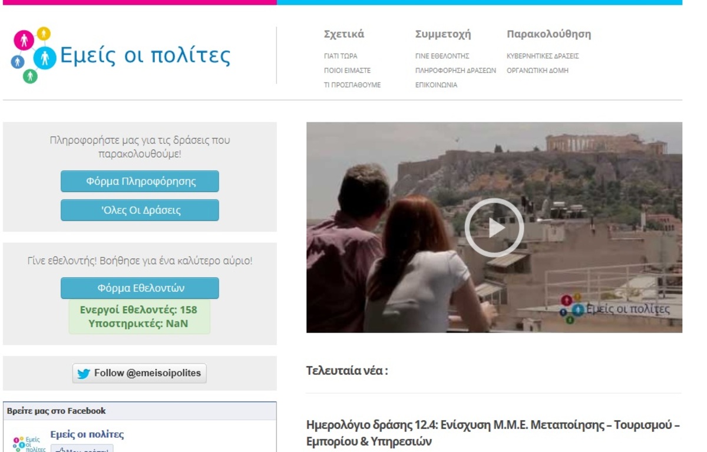The image size is (707, 452).
Task: Click the Ενεργοί Εθελοντές counter box
Action: tap(139, 317)
